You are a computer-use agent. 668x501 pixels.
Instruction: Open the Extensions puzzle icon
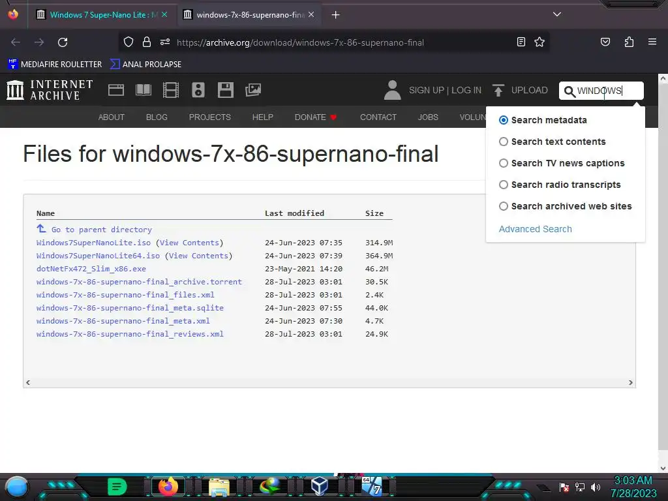[x=629, y=42]
